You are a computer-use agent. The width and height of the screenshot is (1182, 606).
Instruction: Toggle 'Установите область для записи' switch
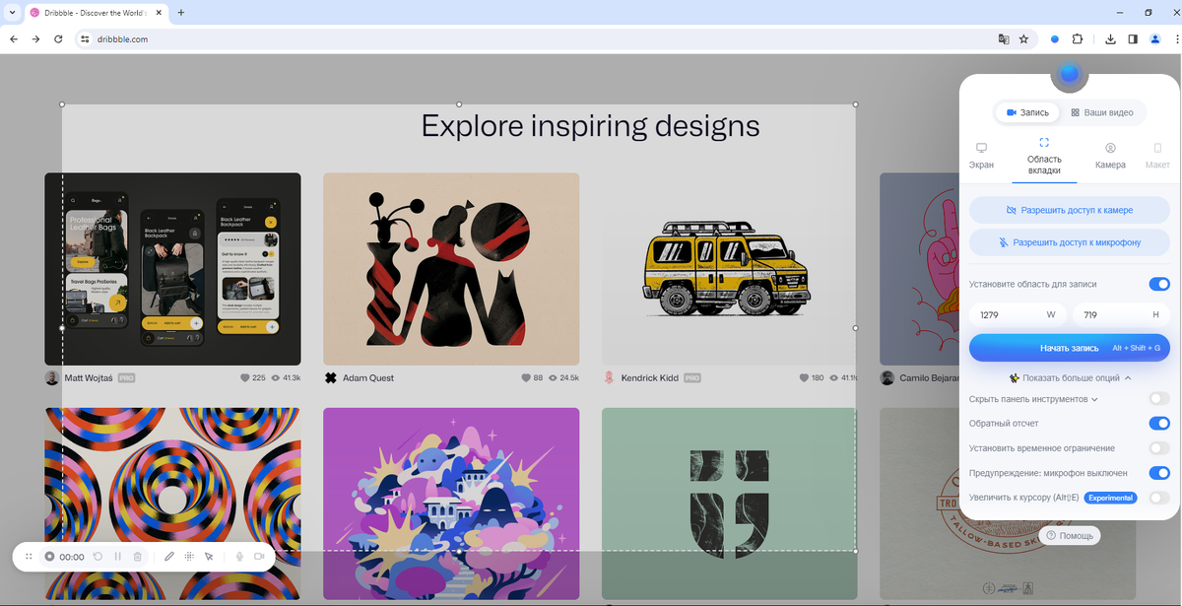tap(1159, 284)
